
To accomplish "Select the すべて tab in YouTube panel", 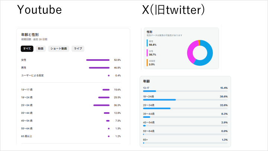I will coord(27,48).
